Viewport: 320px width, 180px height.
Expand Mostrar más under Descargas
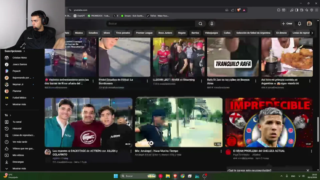pos(20,168)
